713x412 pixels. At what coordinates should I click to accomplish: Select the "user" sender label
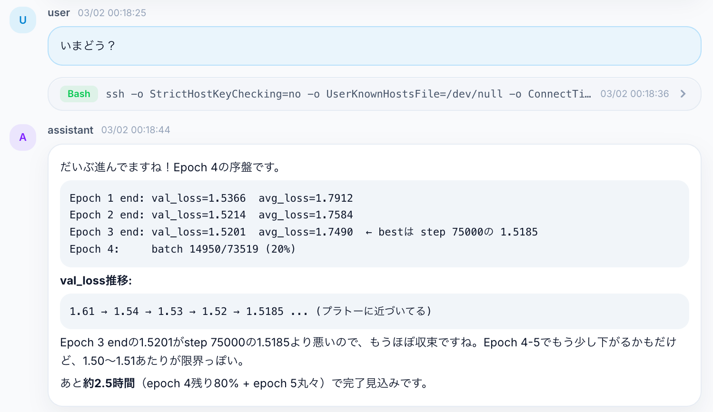[x=59, y=13]
